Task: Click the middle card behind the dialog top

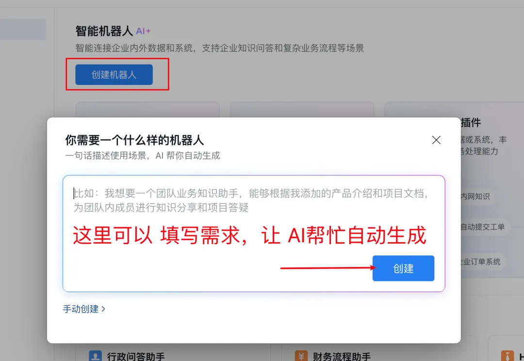Action: [x=302, y=110]
